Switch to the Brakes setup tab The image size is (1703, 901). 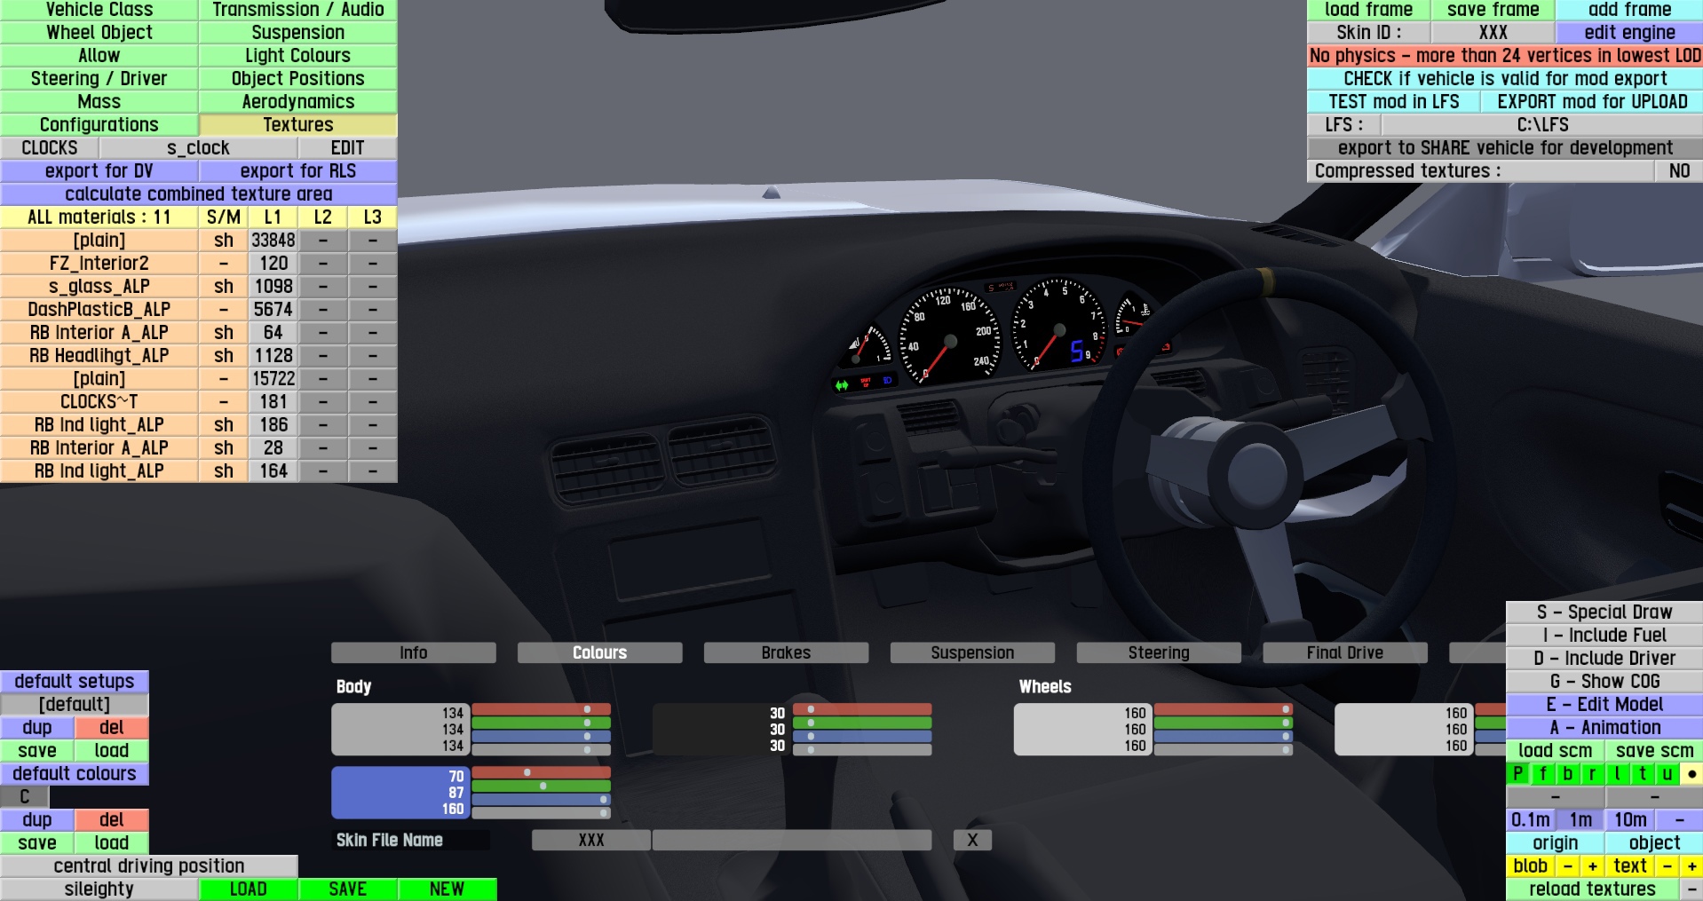click(x=786, y=652)
